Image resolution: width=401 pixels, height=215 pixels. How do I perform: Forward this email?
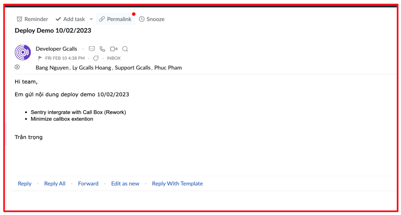coord(88,184)
